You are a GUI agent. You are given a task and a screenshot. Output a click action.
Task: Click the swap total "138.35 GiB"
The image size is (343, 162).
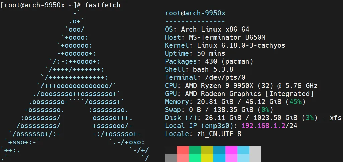tap(233, 110)
